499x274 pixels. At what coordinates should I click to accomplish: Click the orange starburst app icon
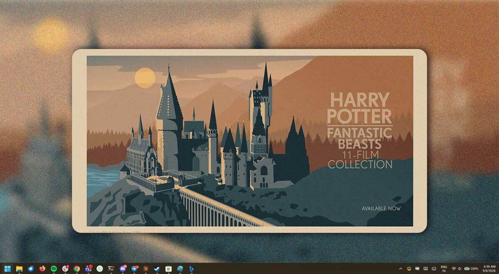(x=146, y=269)
